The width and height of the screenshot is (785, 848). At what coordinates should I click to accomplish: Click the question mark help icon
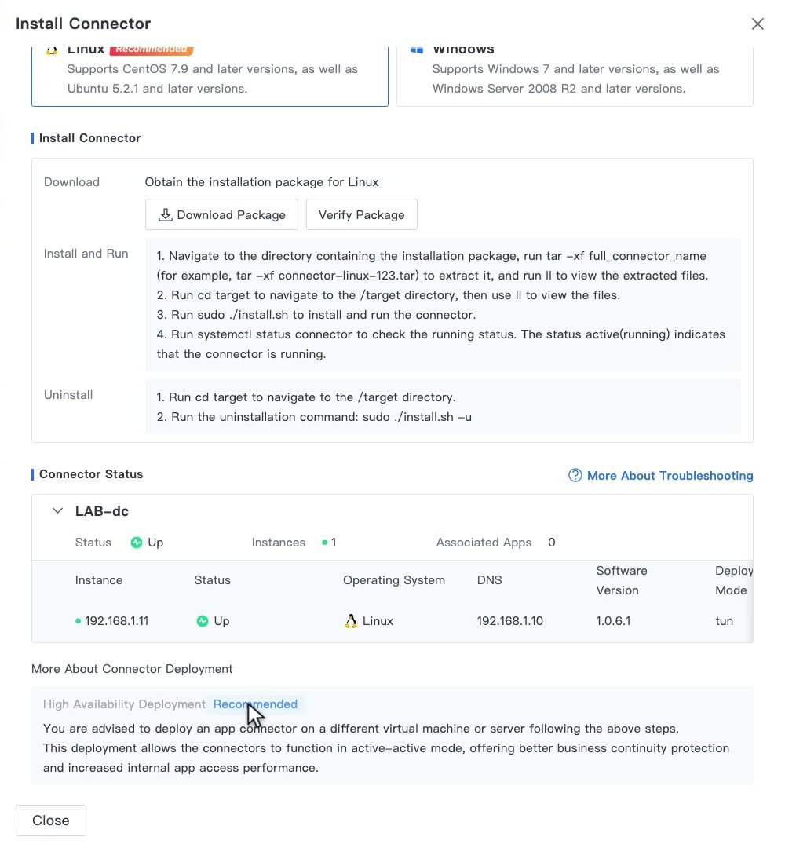tap(575, 475)
